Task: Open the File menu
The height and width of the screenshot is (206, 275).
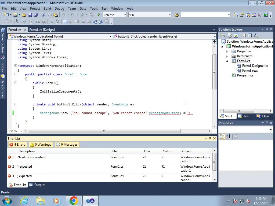Action: (x=4, y=8)
